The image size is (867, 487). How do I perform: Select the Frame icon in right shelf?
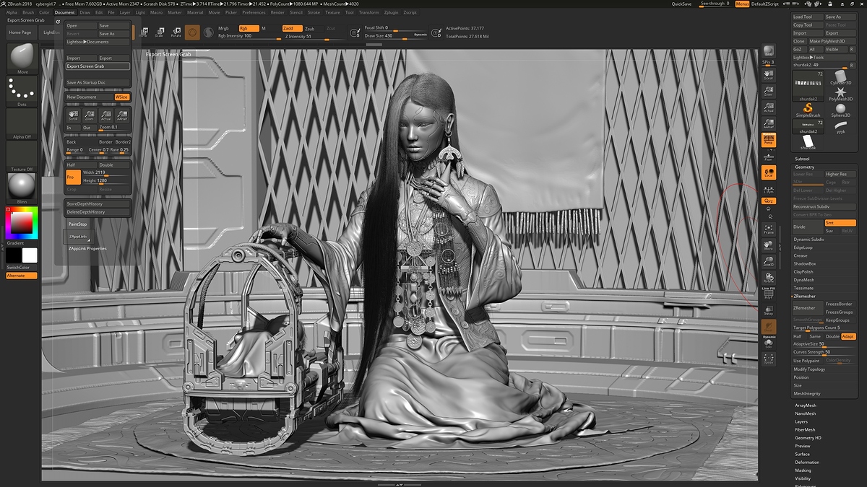768,229
